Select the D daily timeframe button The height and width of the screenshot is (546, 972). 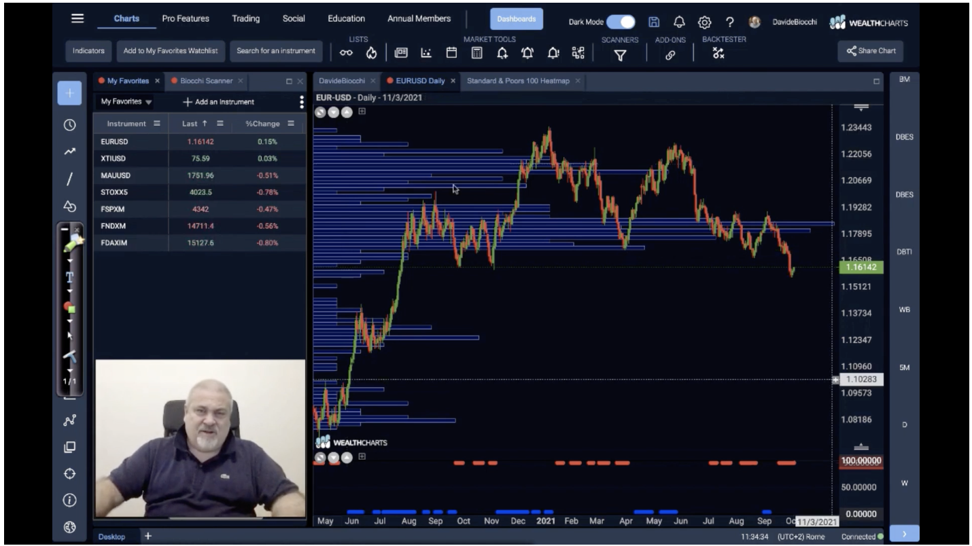[x=904, y=425]
